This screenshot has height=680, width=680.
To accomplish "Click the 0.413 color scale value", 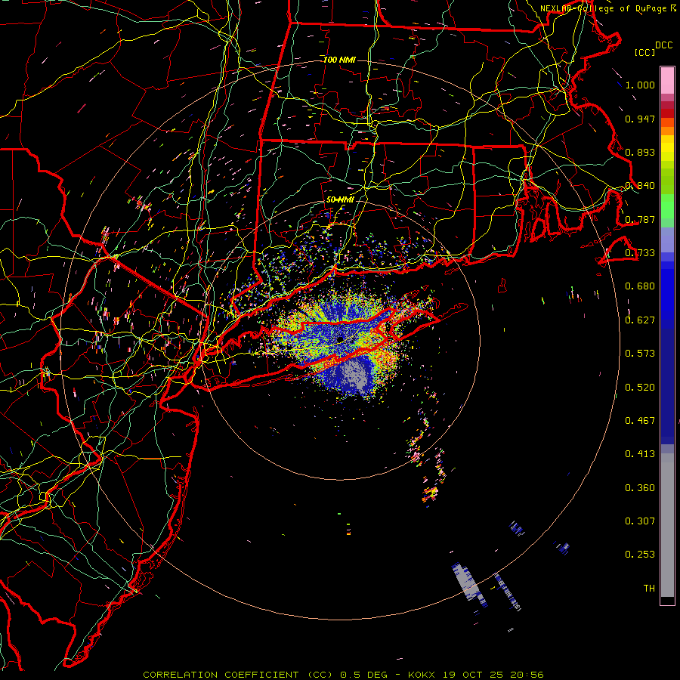I will (x=640, y=454).
